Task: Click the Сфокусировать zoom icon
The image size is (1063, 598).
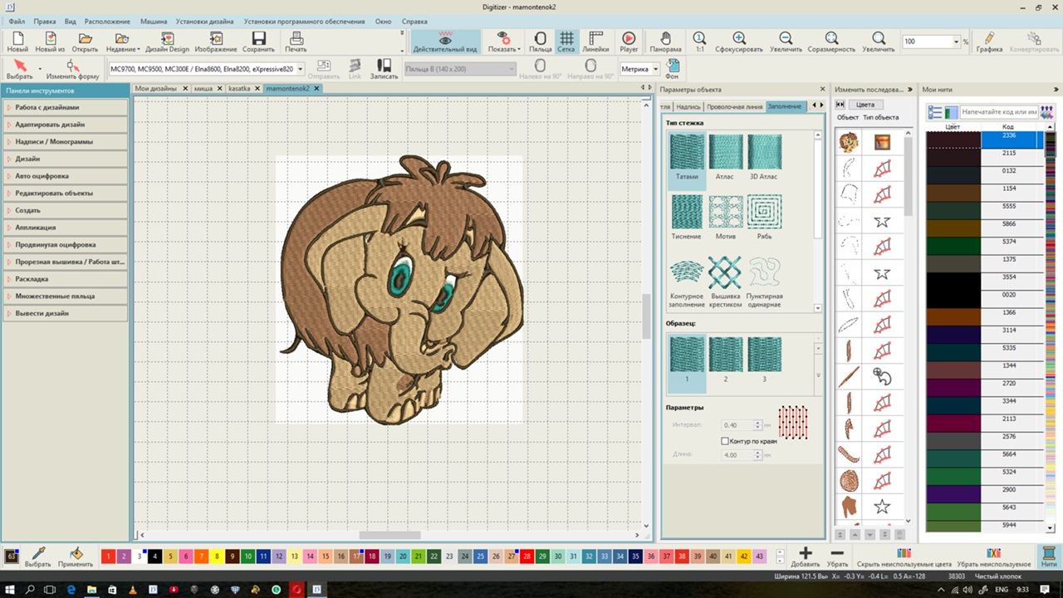Action: click(x=739, y=42)
